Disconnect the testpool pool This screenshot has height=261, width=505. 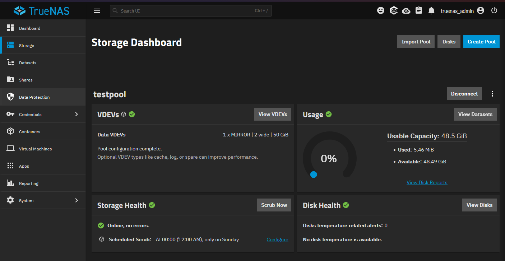pyautogui.click(x=464, y=94)
